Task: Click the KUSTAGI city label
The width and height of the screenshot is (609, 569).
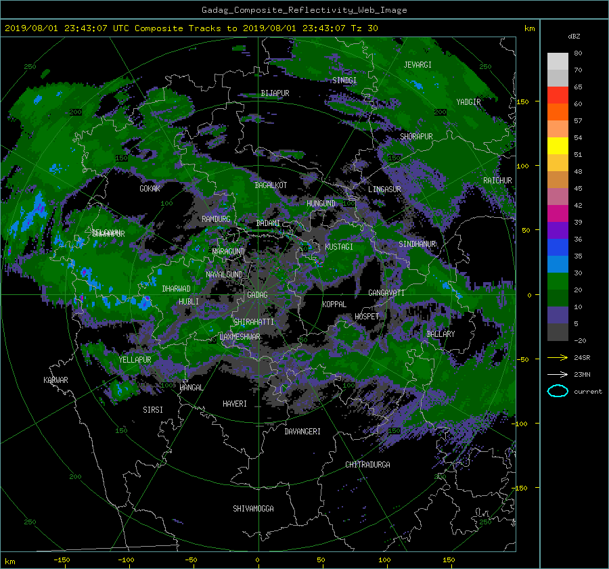Action: (x=339, y=247)
